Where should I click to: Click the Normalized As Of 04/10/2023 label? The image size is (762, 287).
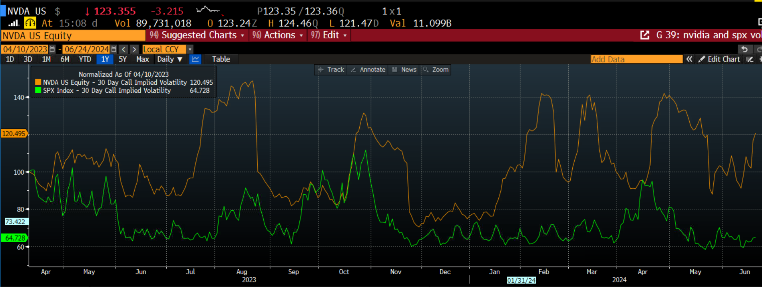pos(124,74)
